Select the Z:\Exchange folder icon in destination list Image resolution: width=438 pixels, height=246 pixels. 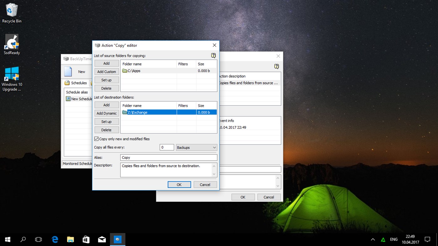(x=125, y=112)
